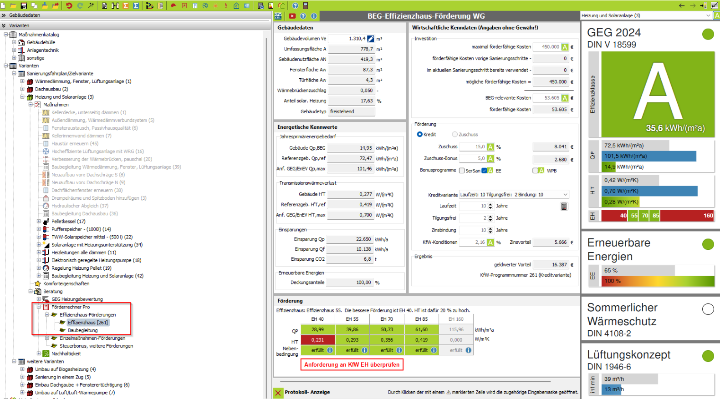Screen dimensions: 720x399
Task: Click the pencil icon beside Gebäudevolumen
Action: [371, 39]
